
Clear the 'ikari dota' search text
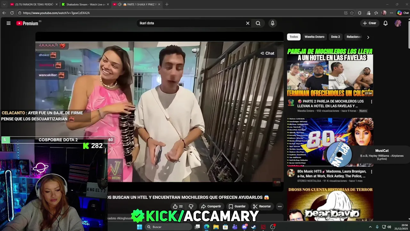pos(248,23)
